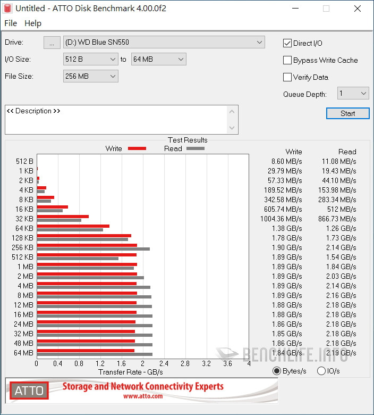Click the write value 1.90 GB/s
Viewport: 374px width, 415px height.
287,247
